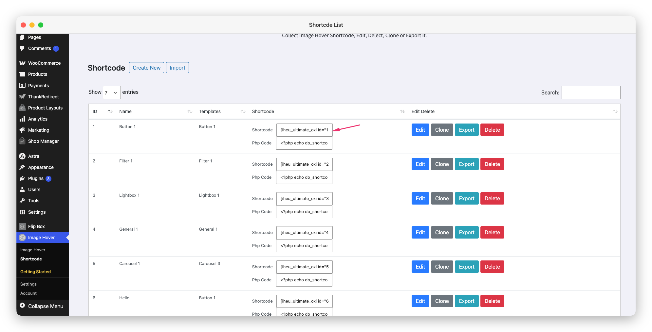Click the Create New button
This screenshot has height=332, width=652.
[146, 68]
